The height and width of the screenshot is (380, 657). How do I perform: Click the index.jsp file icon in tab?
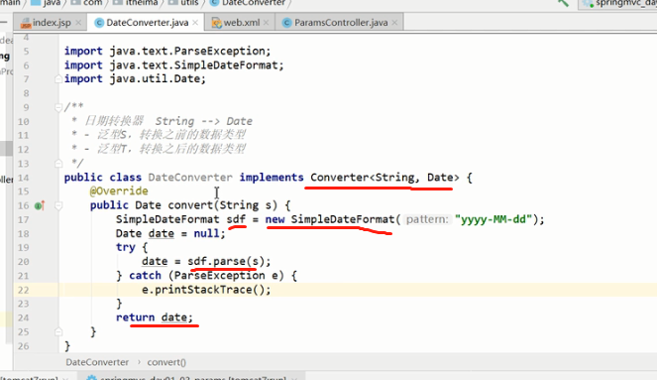point(26,23)
